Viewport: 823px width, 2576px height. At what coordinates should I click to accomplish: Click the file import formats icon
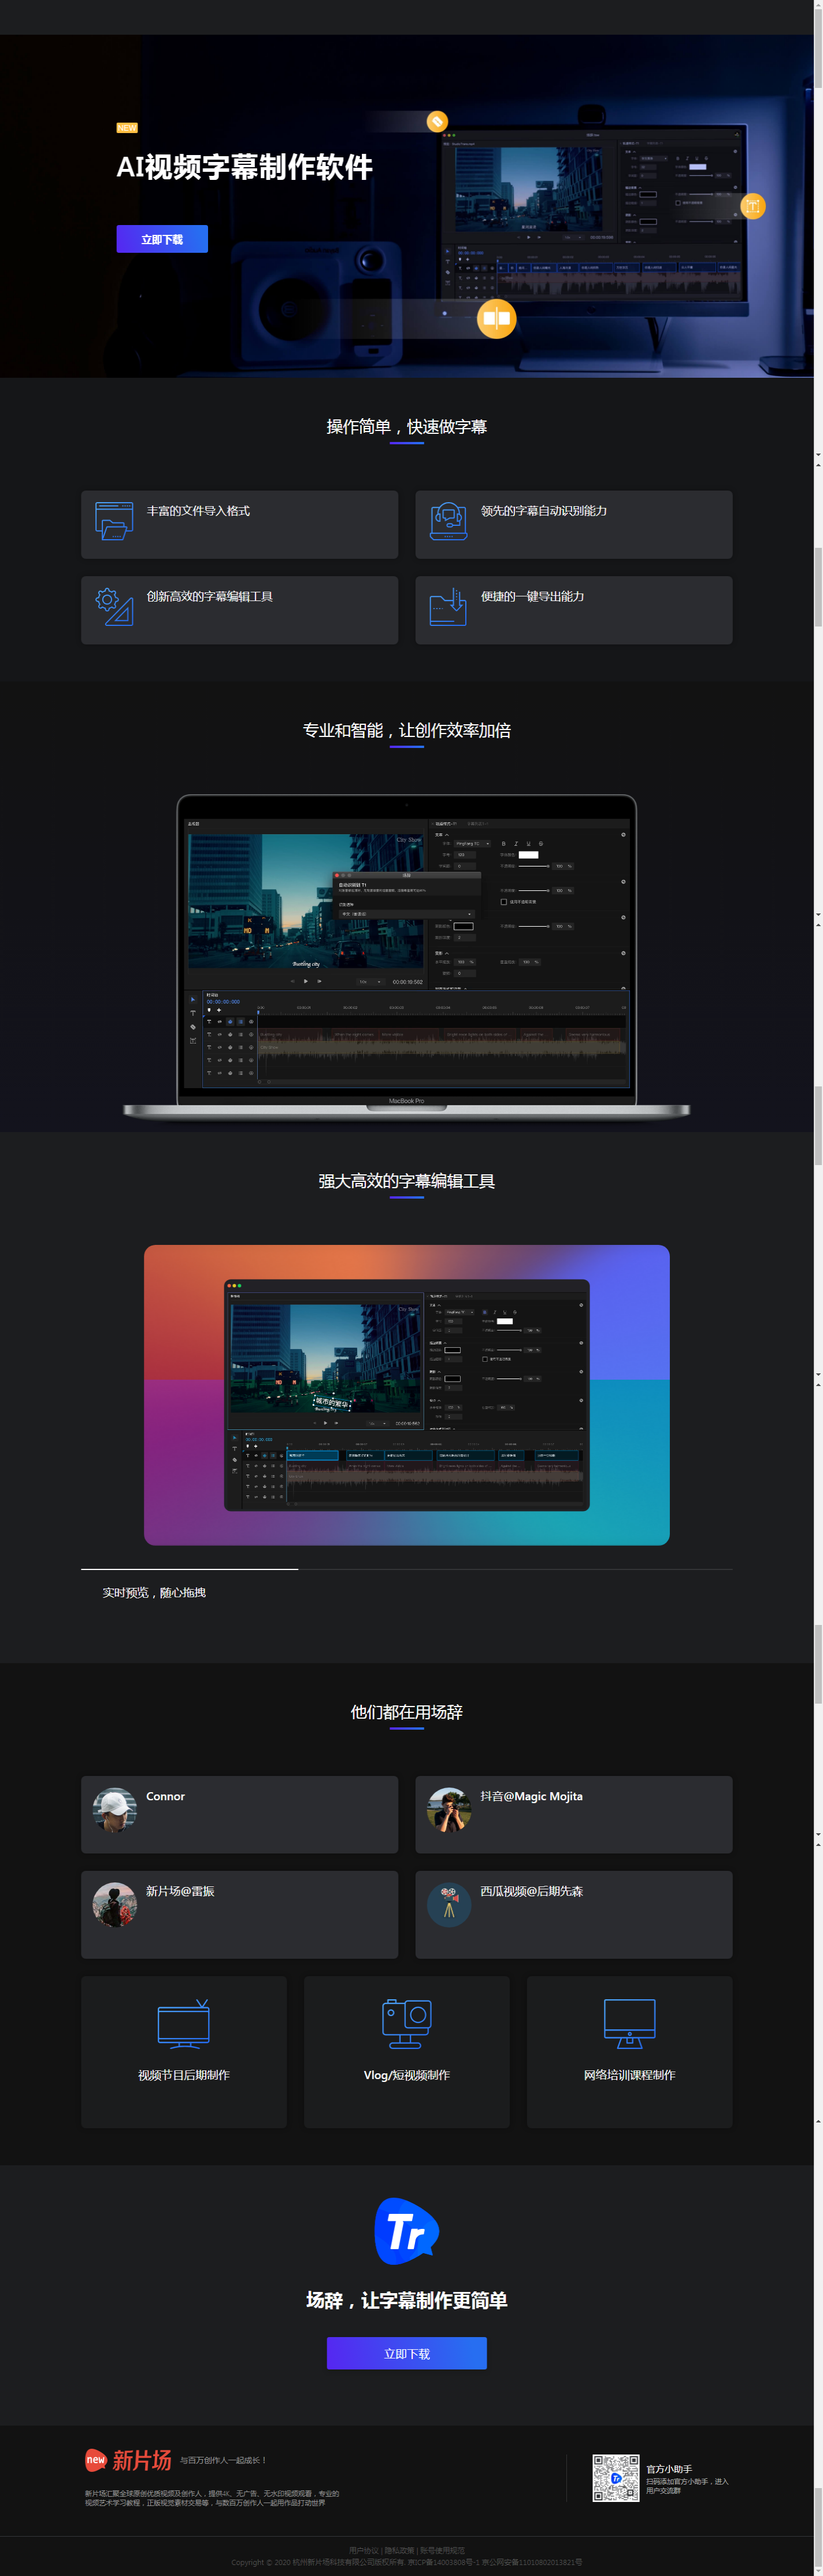click(114, 521)
